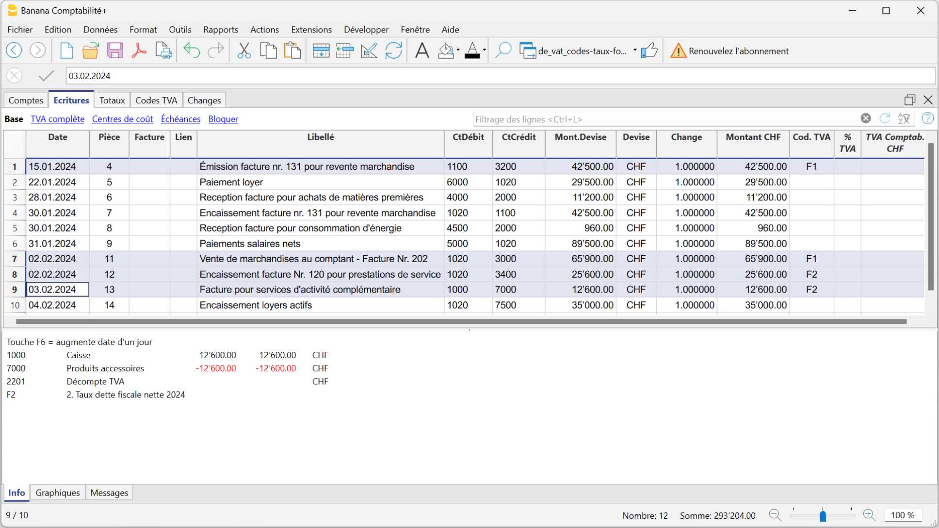Open the Rapports menu
Viewport: 939px width, 528px height.
[221, 30]
